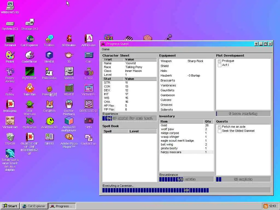Toggle the Act I checkbox
Viewport: 280px width, 210px height.
point(220,65)
